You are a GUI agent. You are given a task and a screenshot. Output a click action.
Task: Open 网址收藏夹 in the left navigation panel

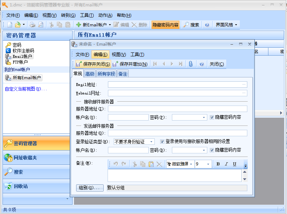click(x=25, y=158)
